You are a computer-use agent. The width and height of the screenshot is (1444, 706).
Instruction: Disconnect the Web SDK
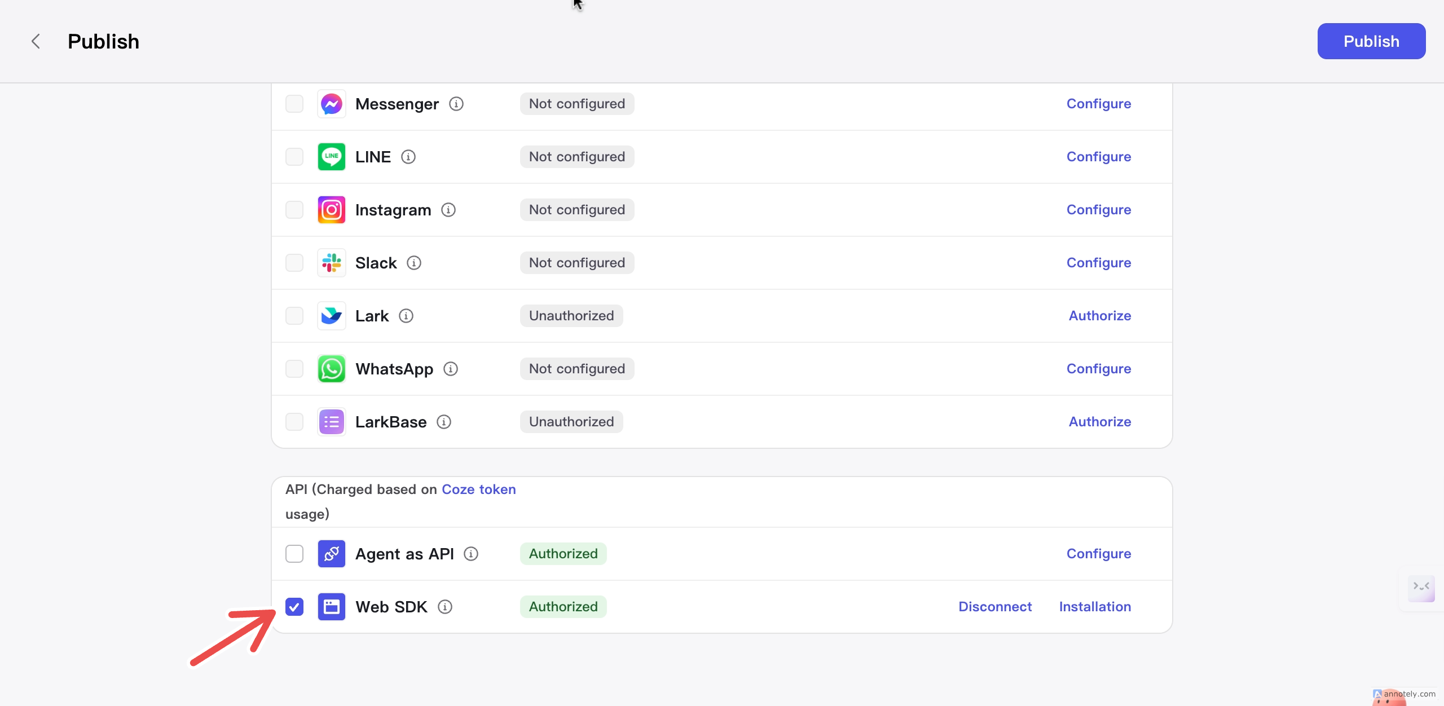[x=995, y=607]
